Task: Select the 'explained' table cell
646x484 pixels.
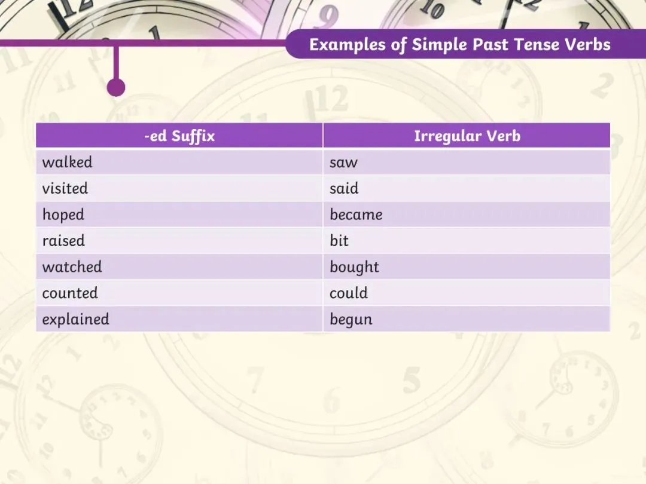Action: click(x=179, y=319)
